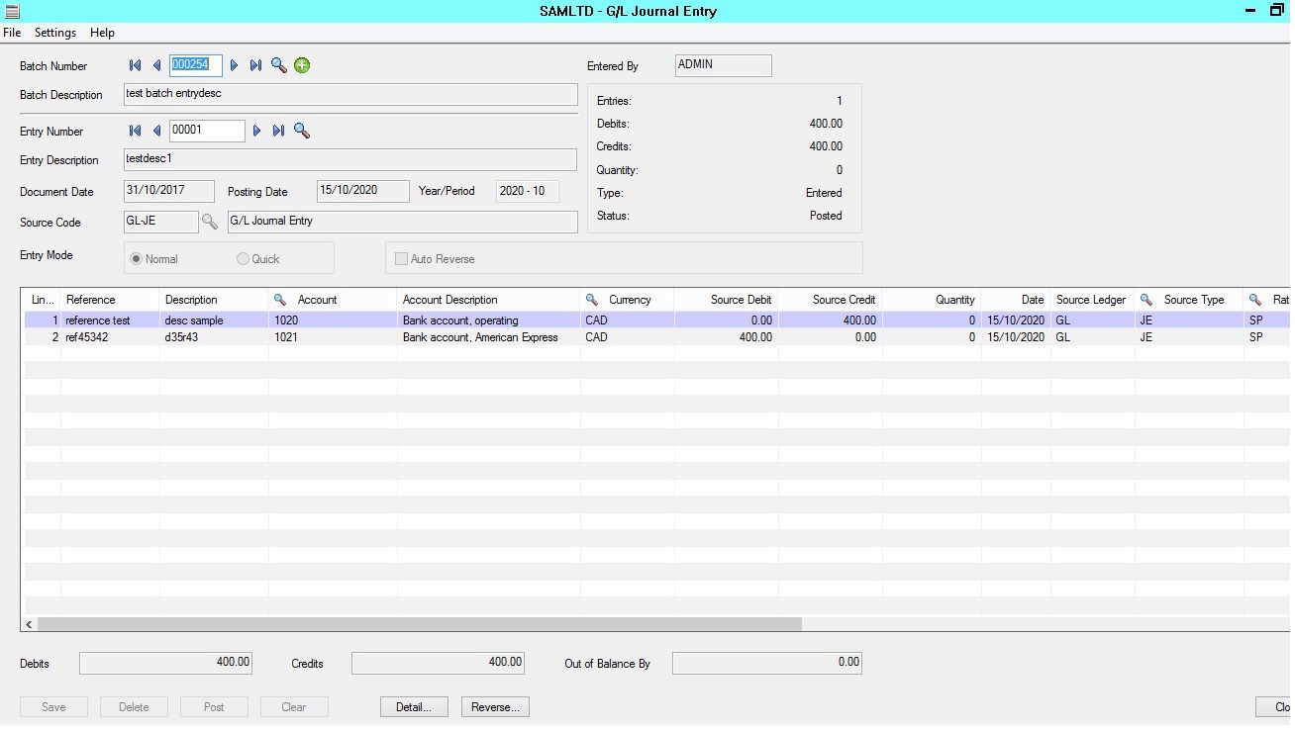Click the Year/Period field
The image size is (1295, 731).
point(528,191)
